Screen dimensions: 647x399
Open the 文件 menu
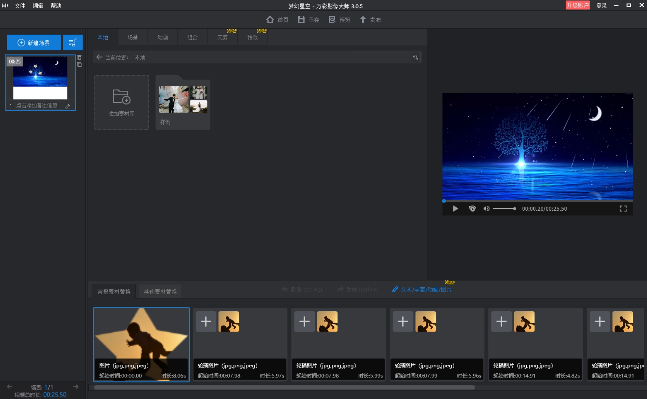coord(20,5)
